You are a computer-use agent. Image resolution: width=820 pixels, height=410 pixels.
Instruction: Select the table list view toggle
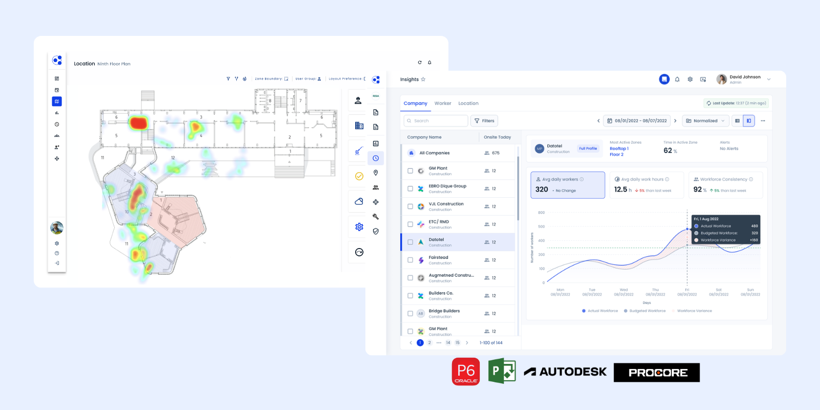(737, 121)
